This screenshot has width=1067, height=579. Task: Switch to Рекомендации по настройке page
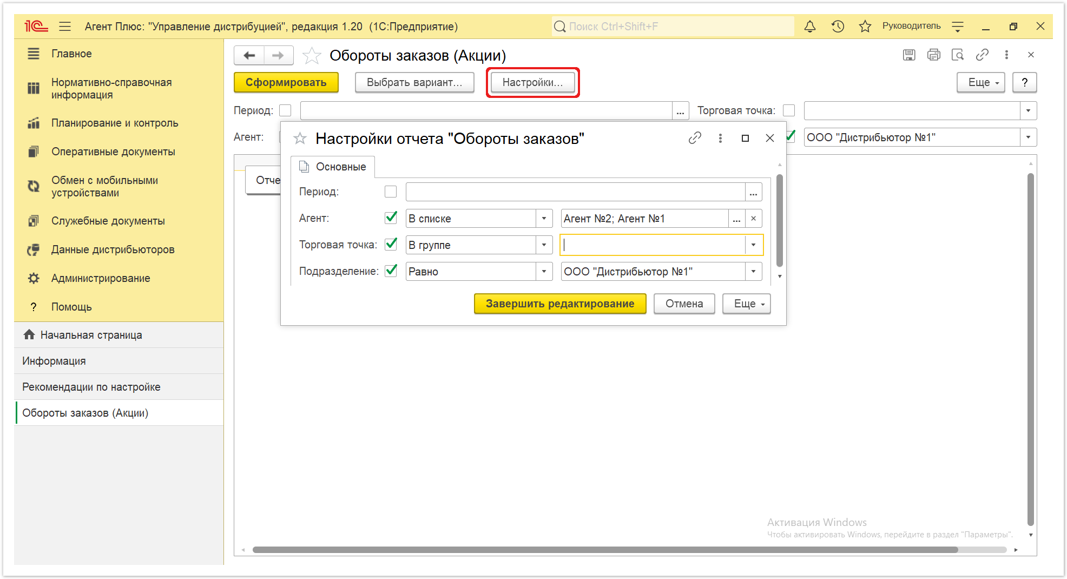pos(119,387)
